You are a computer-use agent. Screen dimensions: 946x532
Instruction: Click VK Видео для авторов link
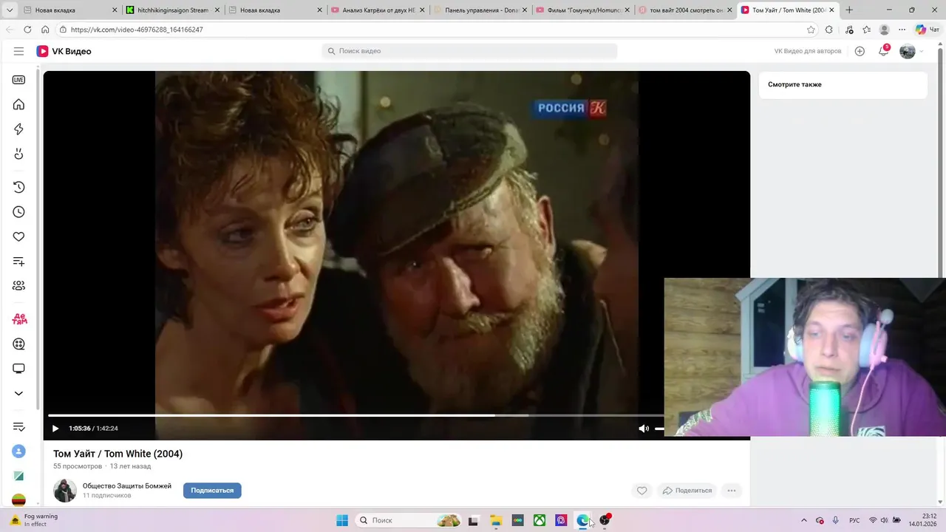point(808,51)
